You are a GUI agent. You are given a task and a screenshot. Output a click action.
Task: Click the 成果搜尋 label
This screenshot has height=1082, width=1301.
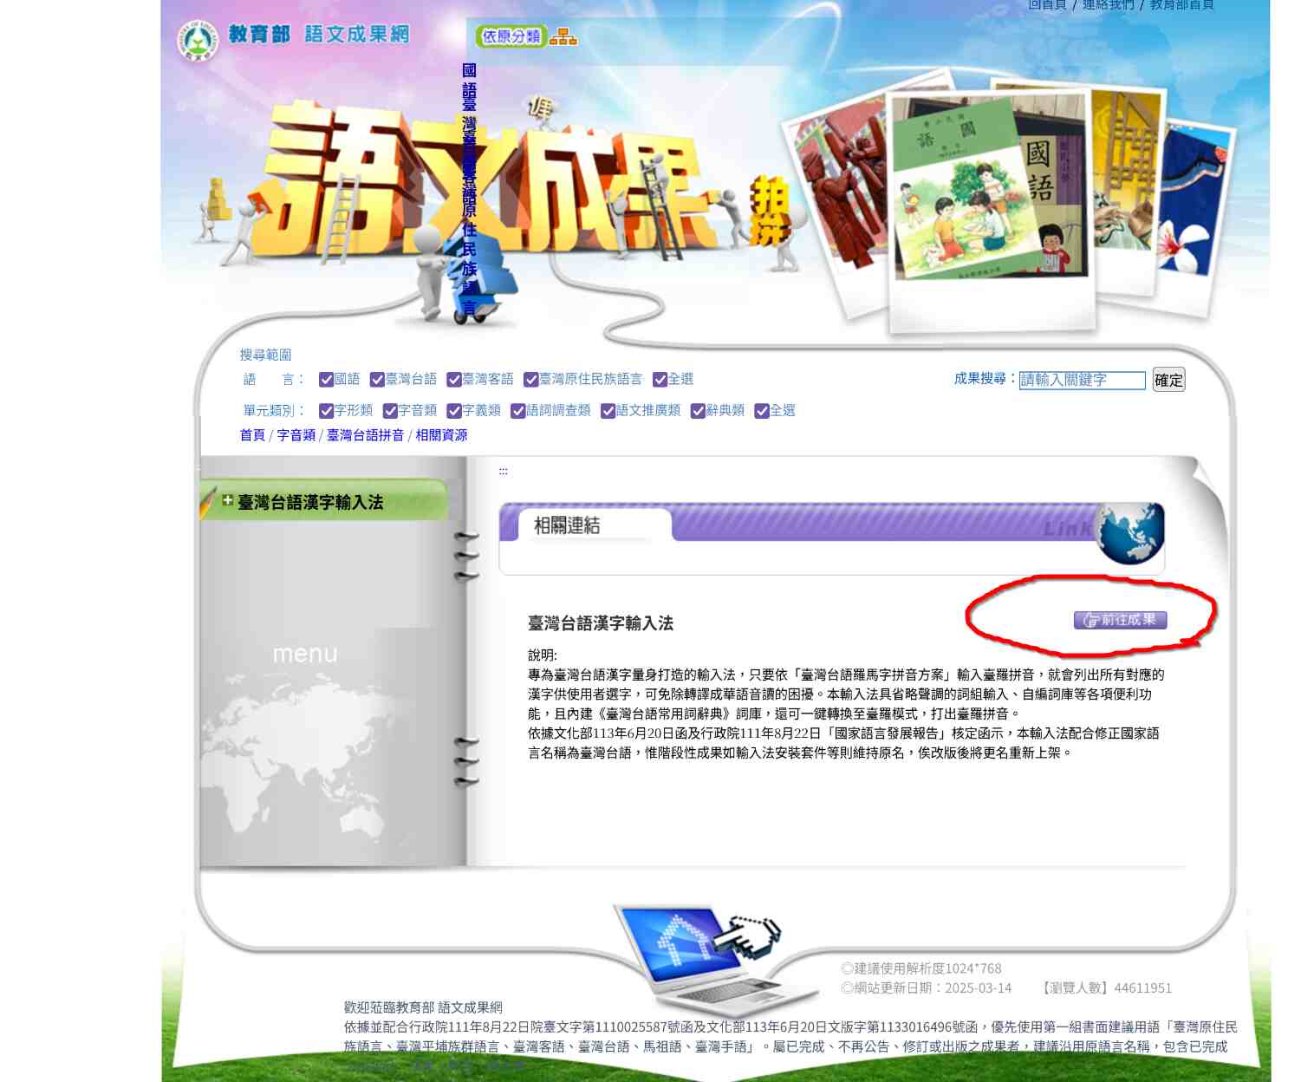(x=985, y=379)
